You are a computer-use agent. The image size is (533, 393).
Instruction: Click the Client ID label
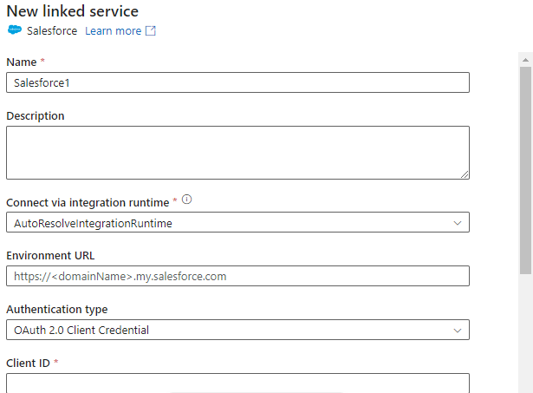pyautogui.click(x=29, y=363)
